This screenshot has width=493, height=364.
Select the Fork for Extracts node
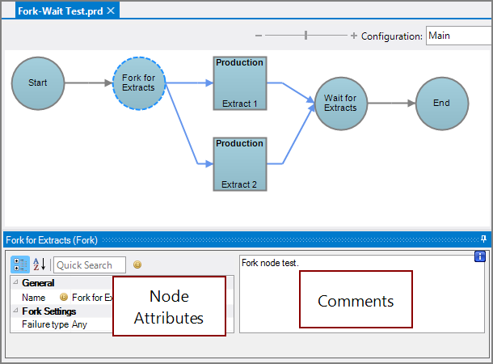click(x=139, y=83)
